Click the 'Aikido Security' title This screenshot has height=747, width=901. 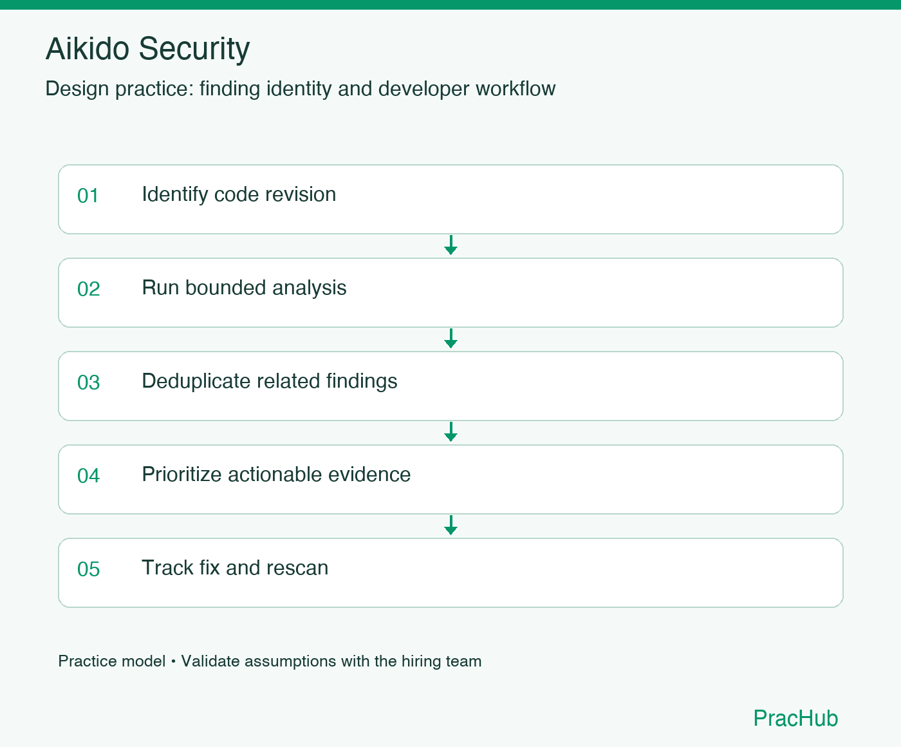pos(147,49)
